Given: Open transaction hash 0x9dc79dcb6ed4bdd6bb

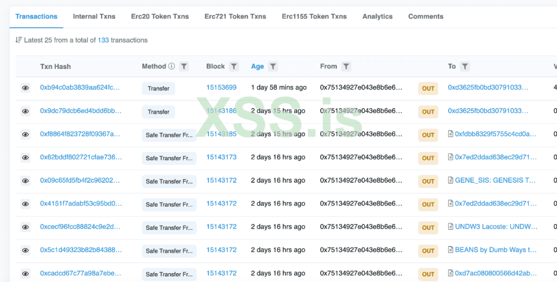Looking at the screenshot, I should pyautogui.click(x=80, y=111).
